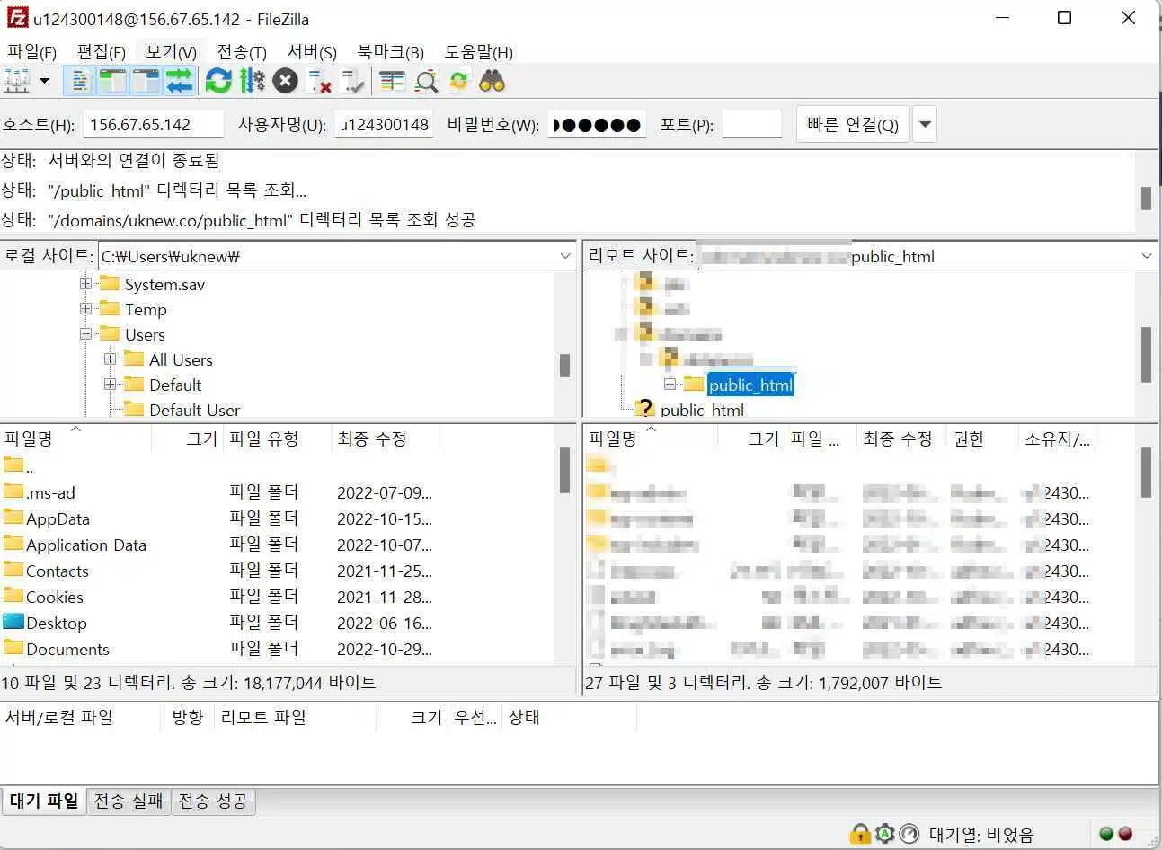Click the encryption lock status icon
This screenshot has height=850, width=1162.
(860, 834)
